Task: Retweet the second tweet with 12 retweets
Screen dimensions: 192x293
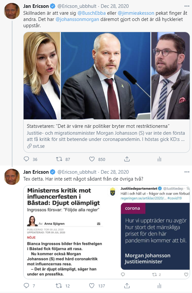Action: [x=59, y=286]
